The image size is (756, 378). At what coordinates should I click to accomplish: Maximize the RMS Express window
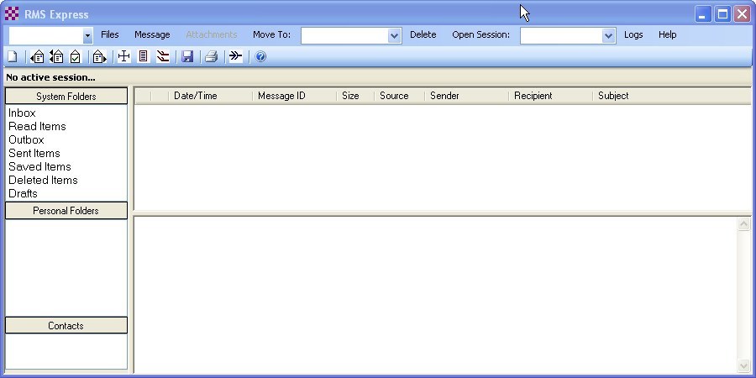click(722, 14)
